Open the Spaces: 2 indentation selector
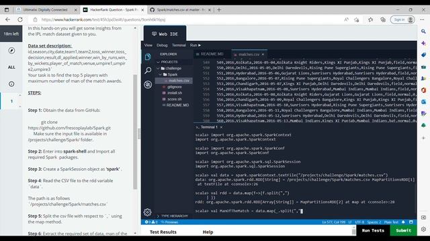The height and width of the screenshot is (241, 430). pyautogui.click(x=374, y=222)
